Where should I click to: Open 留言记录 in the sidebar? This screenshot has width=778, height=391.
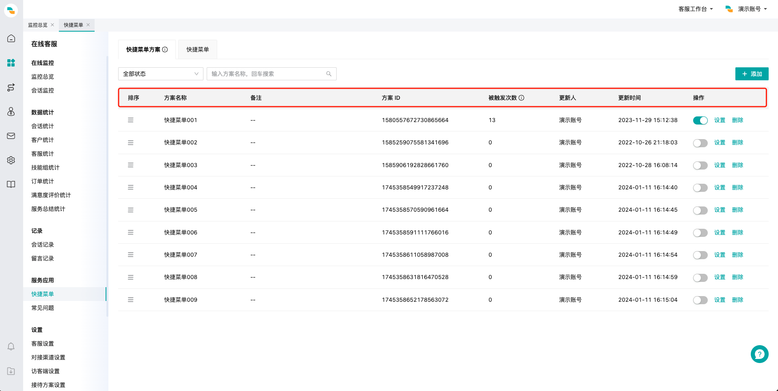coord(43,258)
